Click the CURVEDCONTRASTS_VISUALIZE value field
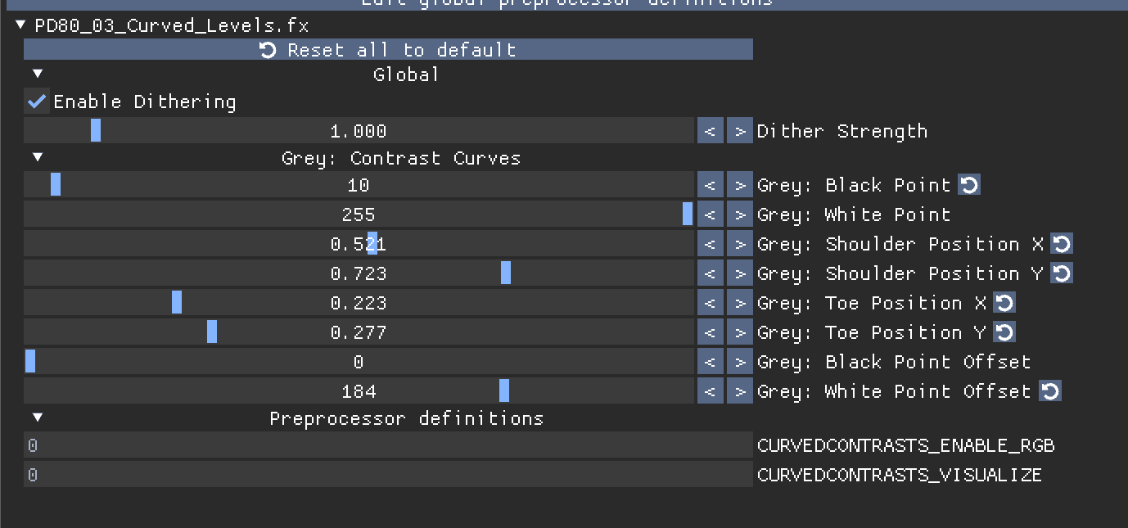 (388, 475)
